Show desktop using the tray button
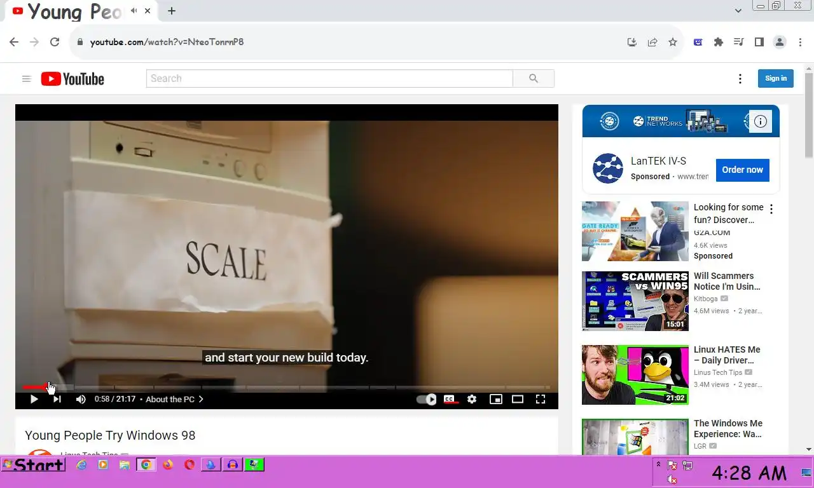This screenshot has width=814, height=488. pyautogui.click(x=806, y=472)
